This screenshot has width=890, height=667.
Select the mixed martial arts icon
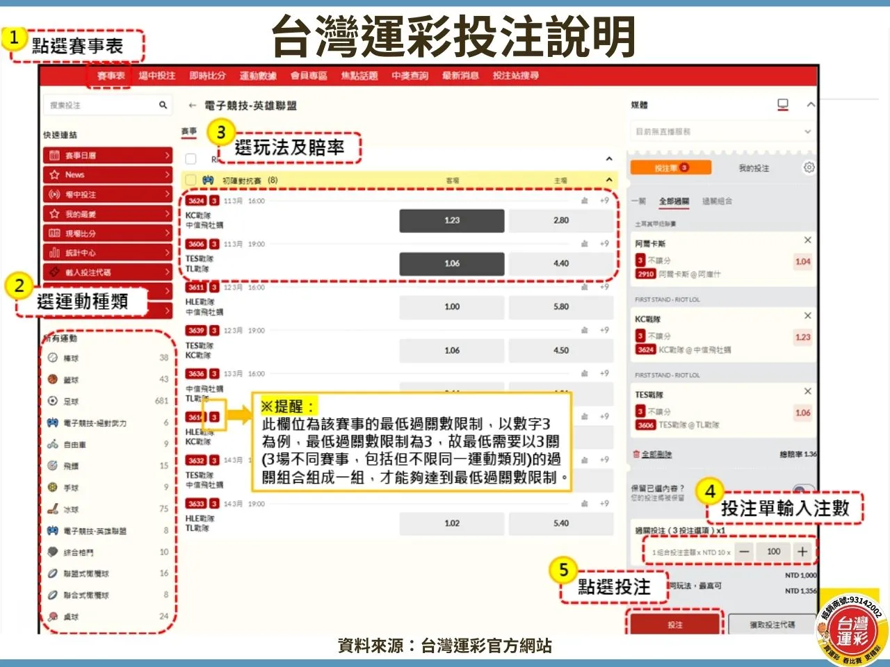53,552
